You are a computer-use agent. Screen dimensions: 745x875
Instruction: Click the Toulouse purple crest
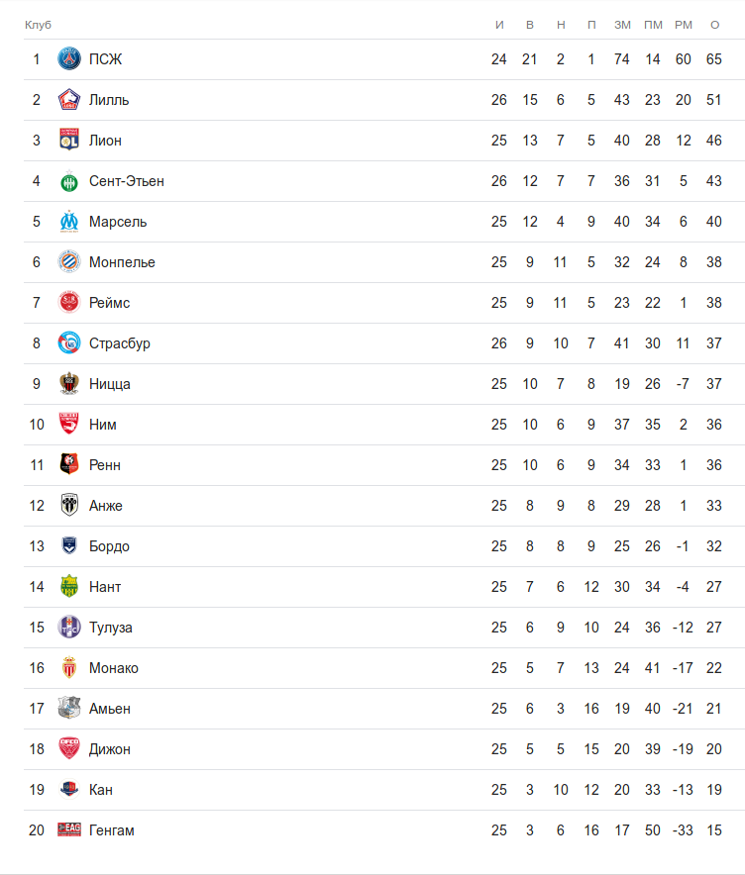coord(68,628)
